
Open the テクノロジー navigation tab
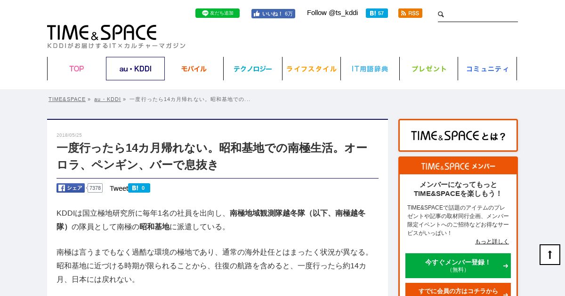(253, 69)
